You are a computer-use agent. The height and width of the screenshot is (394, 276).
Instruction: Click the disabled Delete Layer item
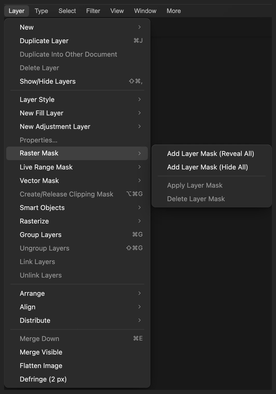click(x=77, y=68)
